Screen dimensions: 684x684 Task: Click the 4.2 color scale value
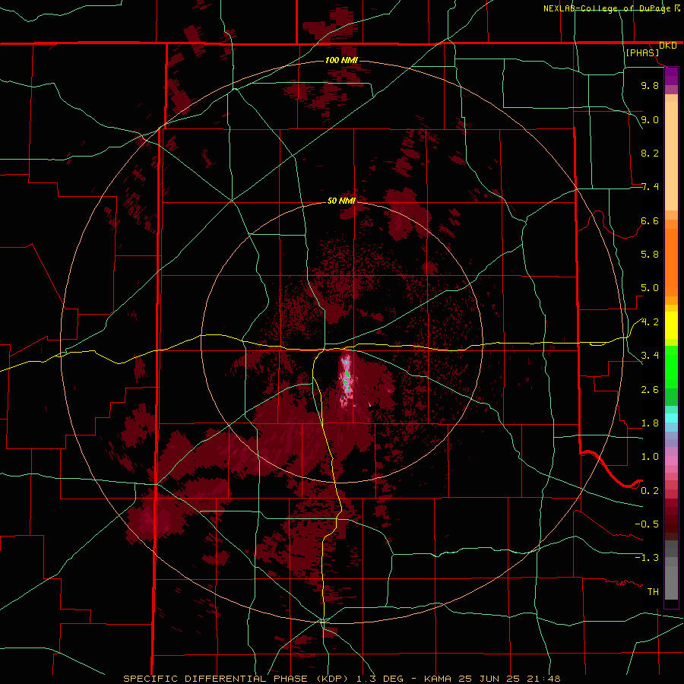click(x=650, y=322)
